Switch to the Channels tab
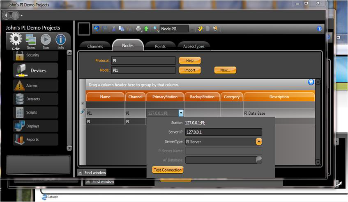This screenshot has height=202, width=348. pyautogui.click(x=95, y=46)
